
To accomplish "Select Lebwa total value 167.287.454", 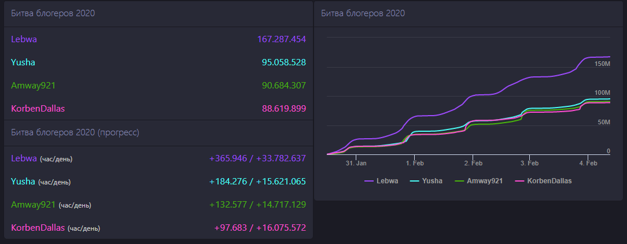I will (282, 39).
